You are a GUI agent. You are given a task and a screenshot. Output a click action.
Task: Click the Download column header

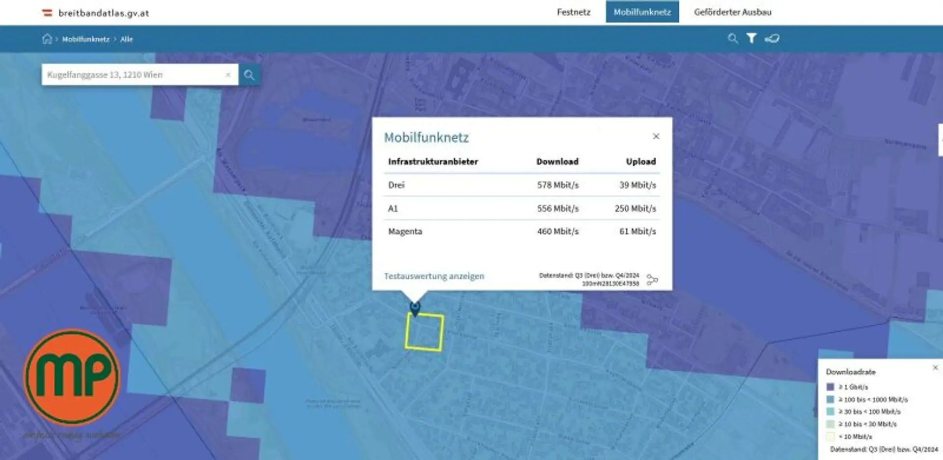(x=557, y=161)
